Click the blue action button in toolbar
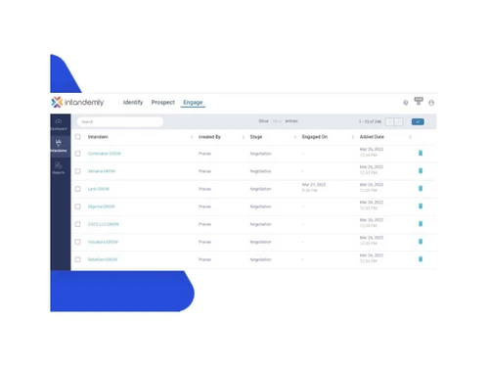This screenshot has height=367, width=489. point(418,121)
